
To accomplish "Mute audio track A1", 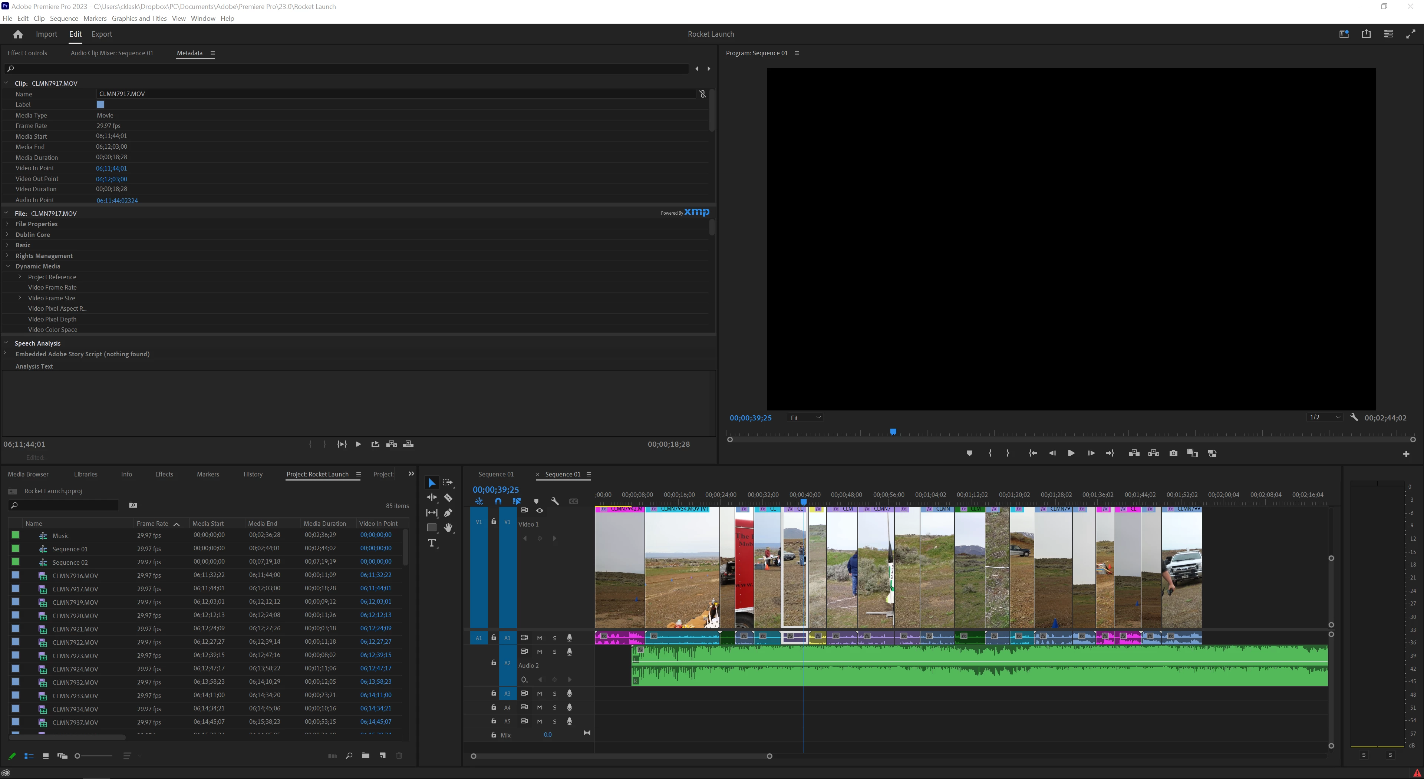I will 540,638.
